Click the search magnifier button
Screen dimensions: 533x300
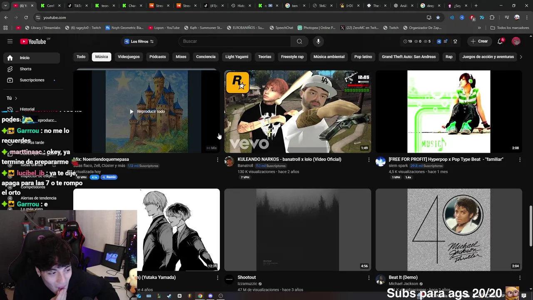(299, 41)
